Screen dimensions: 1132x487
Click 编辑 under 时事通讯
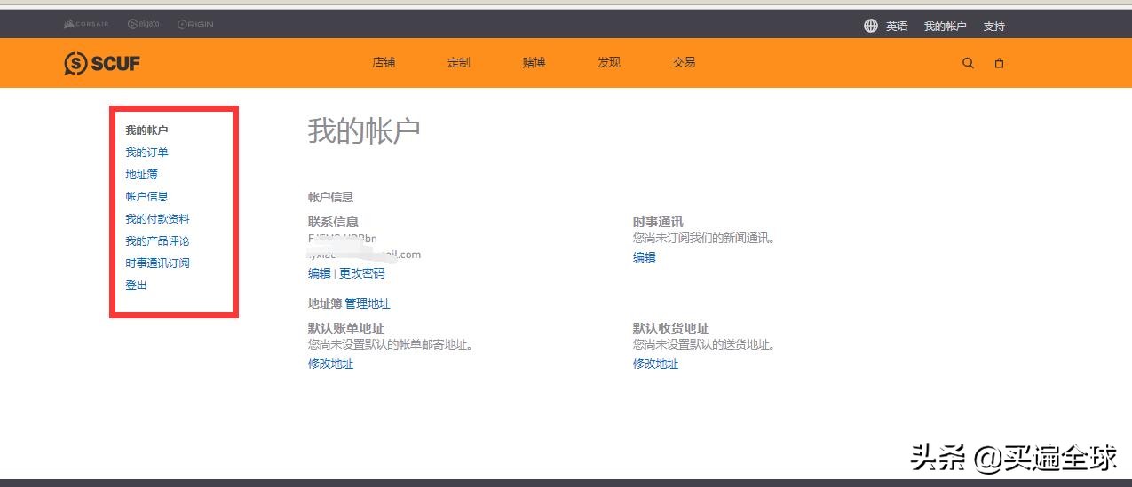click(644, 257)
